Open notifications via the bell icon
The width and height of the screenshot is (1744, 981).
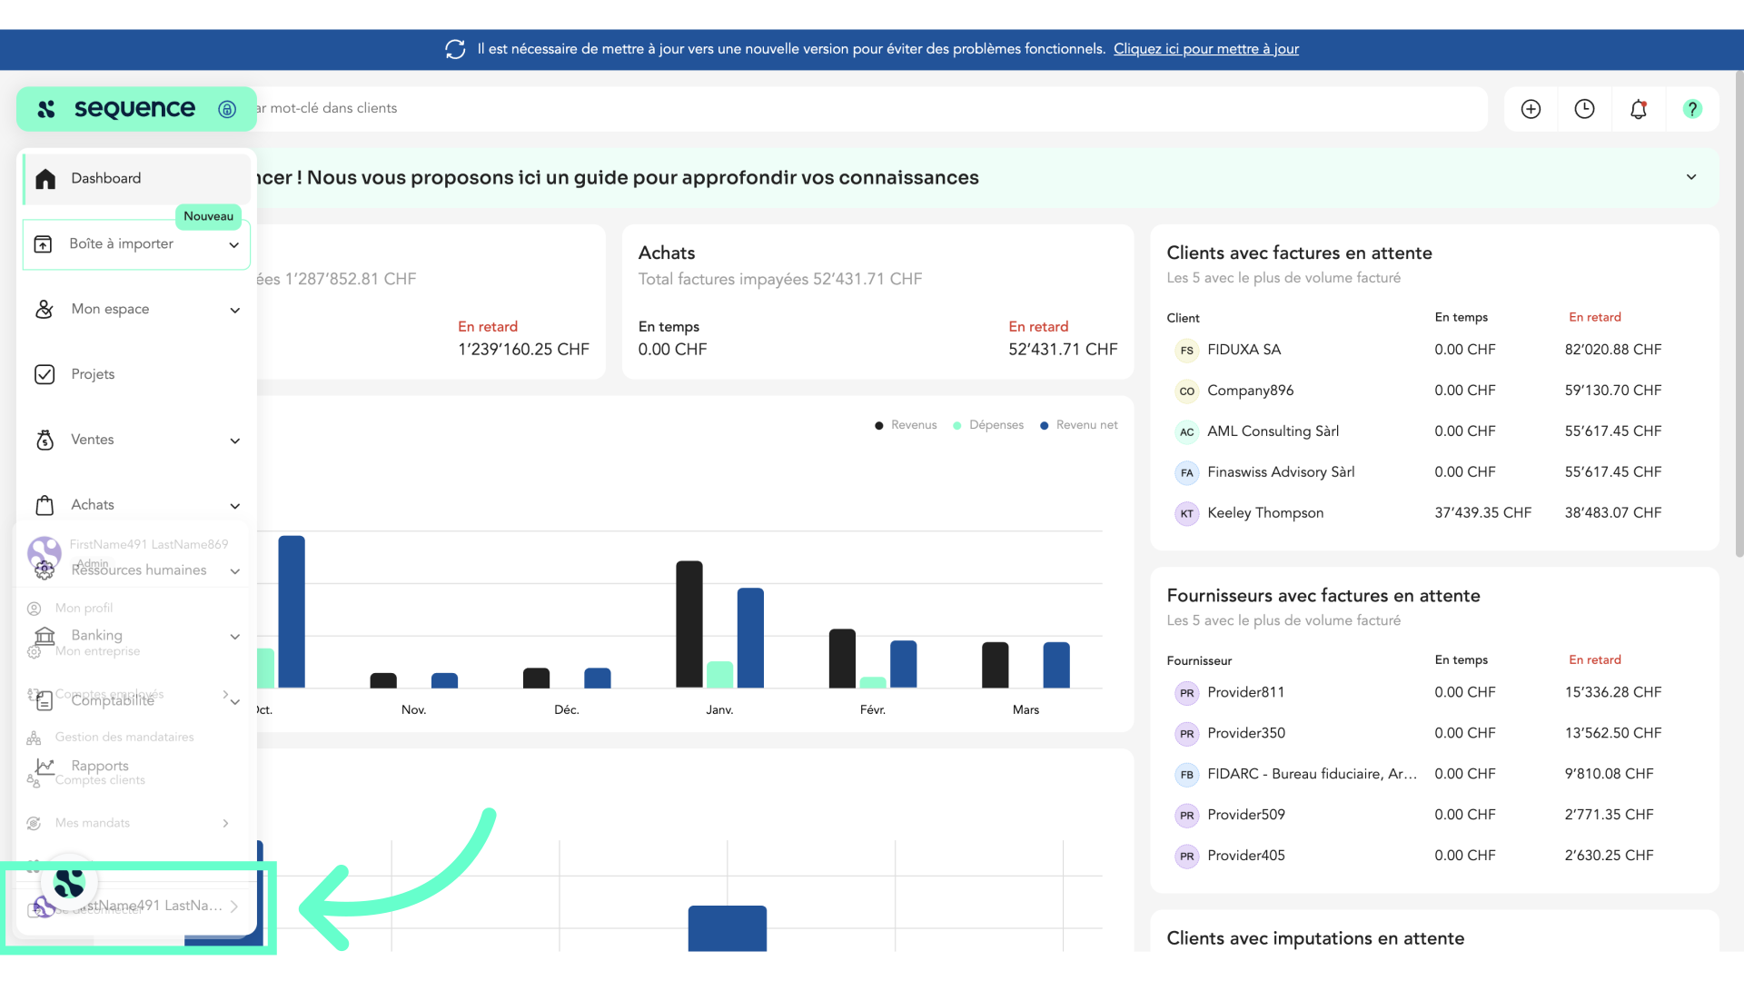(x=1639, y=108)
